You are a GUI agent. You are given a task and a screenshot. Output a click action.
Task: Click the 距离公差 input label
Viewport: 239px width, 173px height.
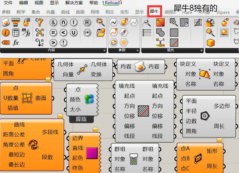point(14,135)
